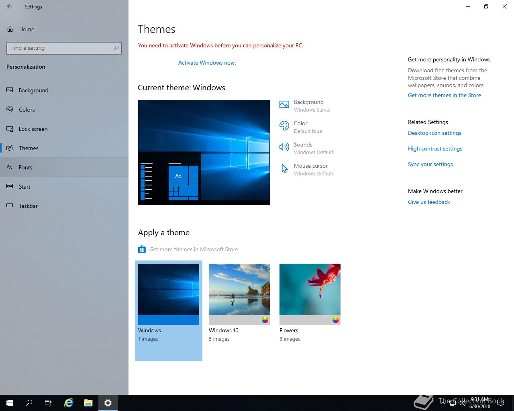Click the Mouse cursor arrow icon
The width and height of the screenshot is (514, 411).
(x=284, y=169)
